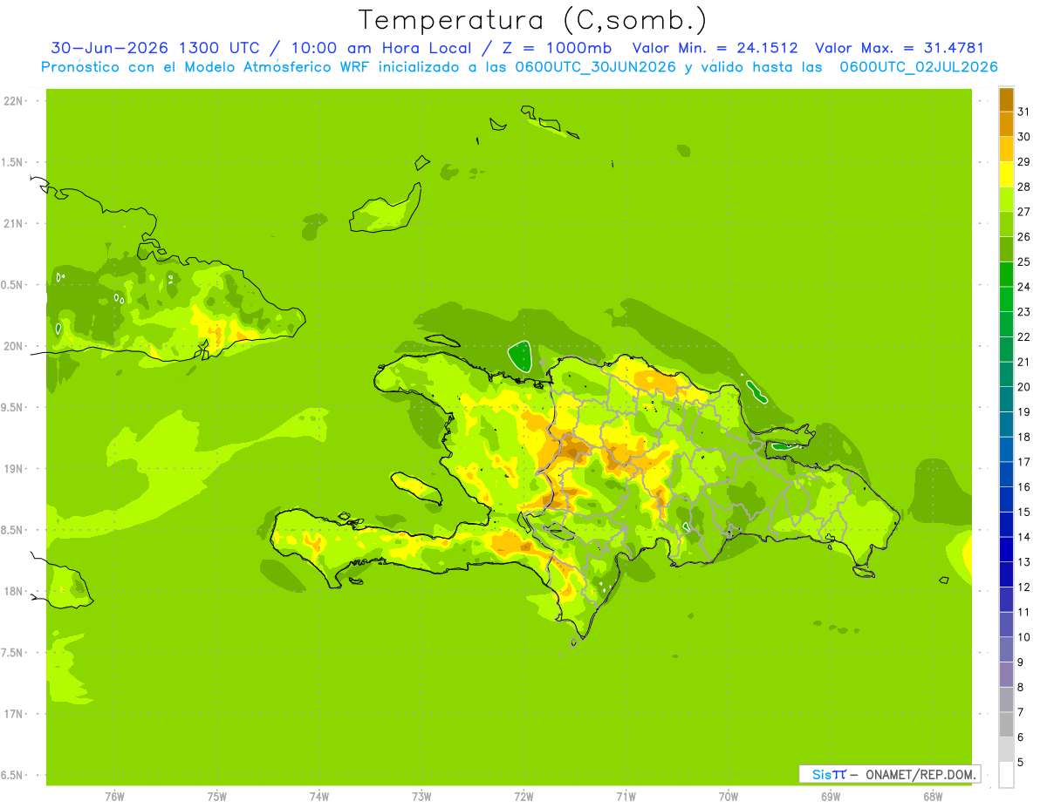
Task: Click the '71W' longitude label
Action: click(x=626, y=797)
